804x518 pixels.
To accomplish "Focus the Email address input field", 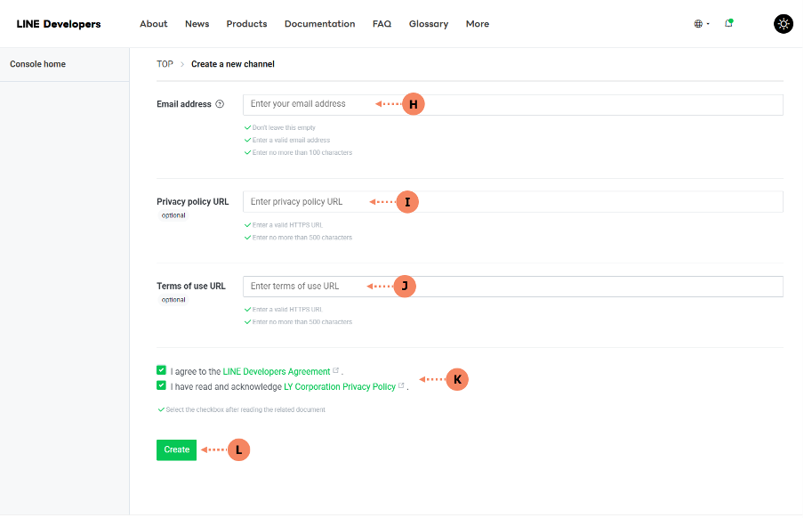I will [x=512, y=104].
